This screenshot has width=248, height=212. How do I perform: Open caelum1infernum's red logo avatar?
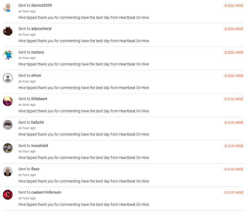point(8,195)
